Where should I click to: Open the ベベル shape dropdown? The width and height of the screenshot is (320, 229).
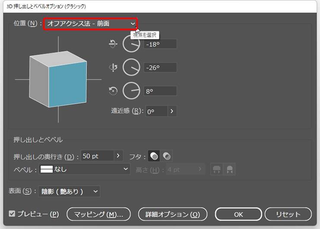[84, 170]
